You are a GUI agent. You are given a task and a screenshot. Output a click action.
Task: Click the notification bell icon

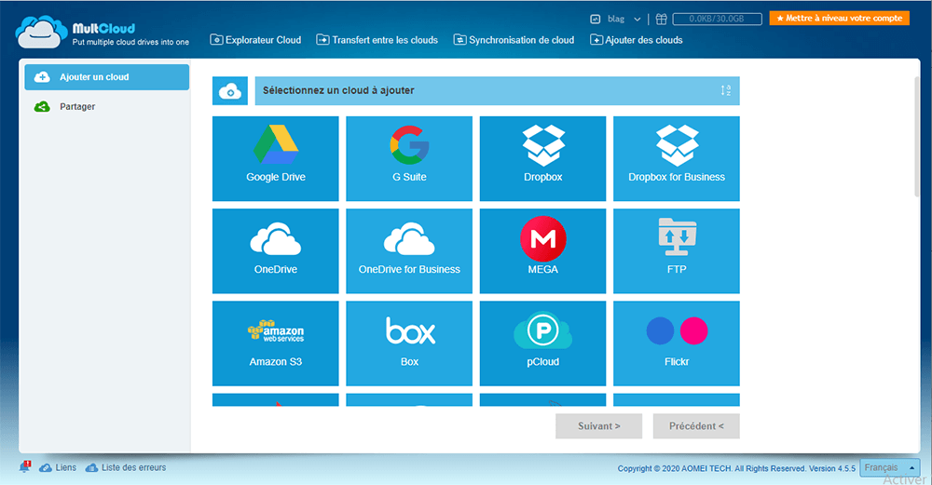[x=24, y=467]
